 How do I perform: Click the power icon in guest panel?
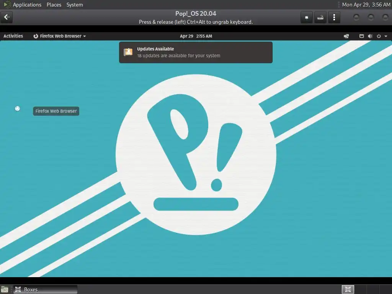[x=379, y=36]
